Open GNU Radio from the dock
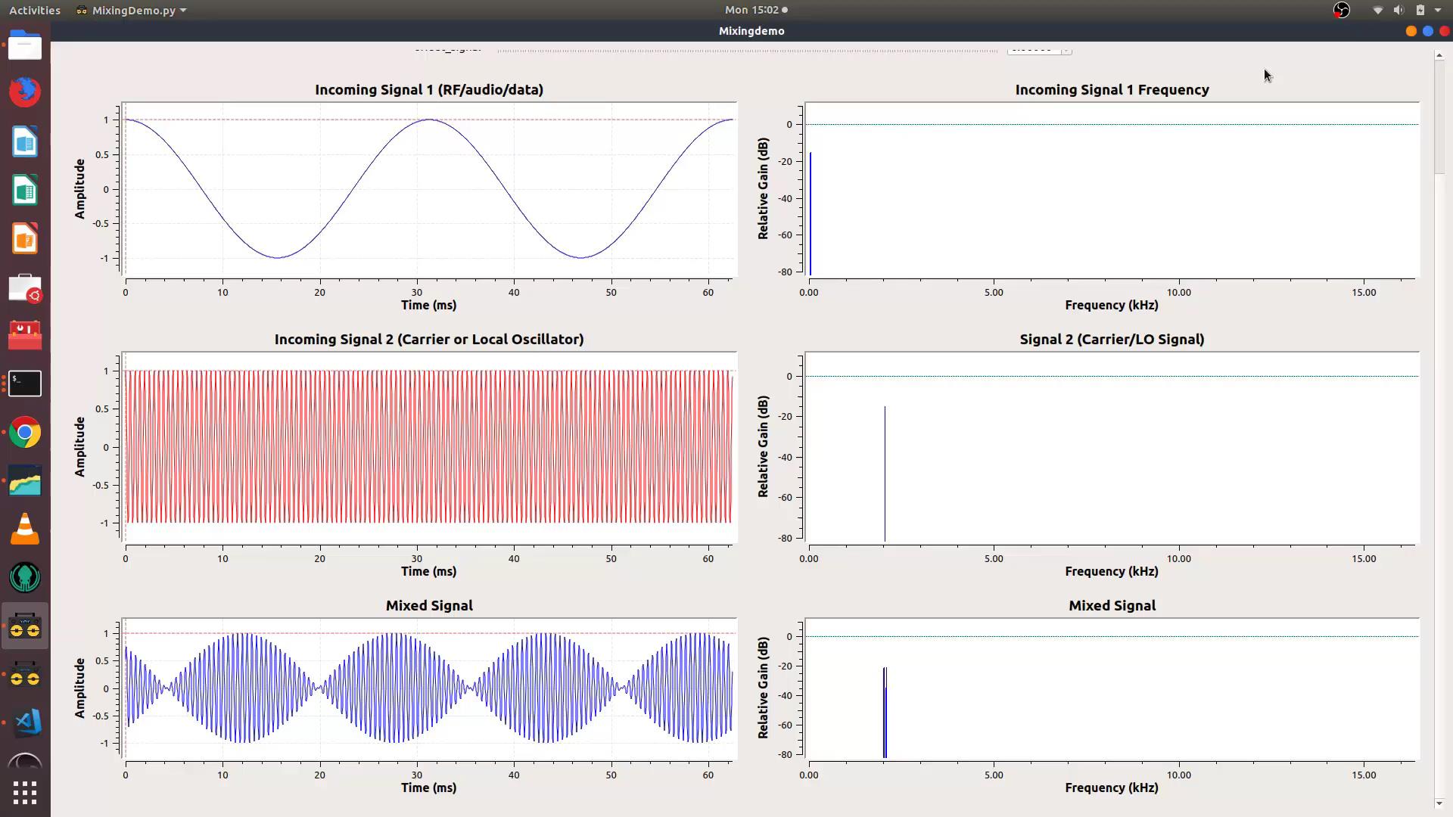 (25, 577)
